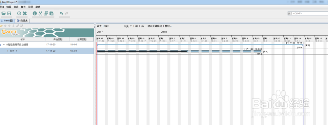Undo the last action with the back arrow

pos(61,13)
